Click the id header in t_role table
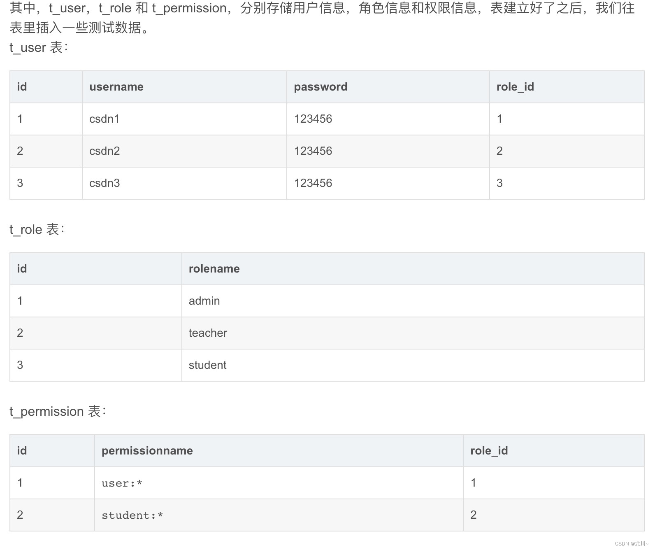The height and width of the screenshot is (550, 655). (x=96, y=269)
